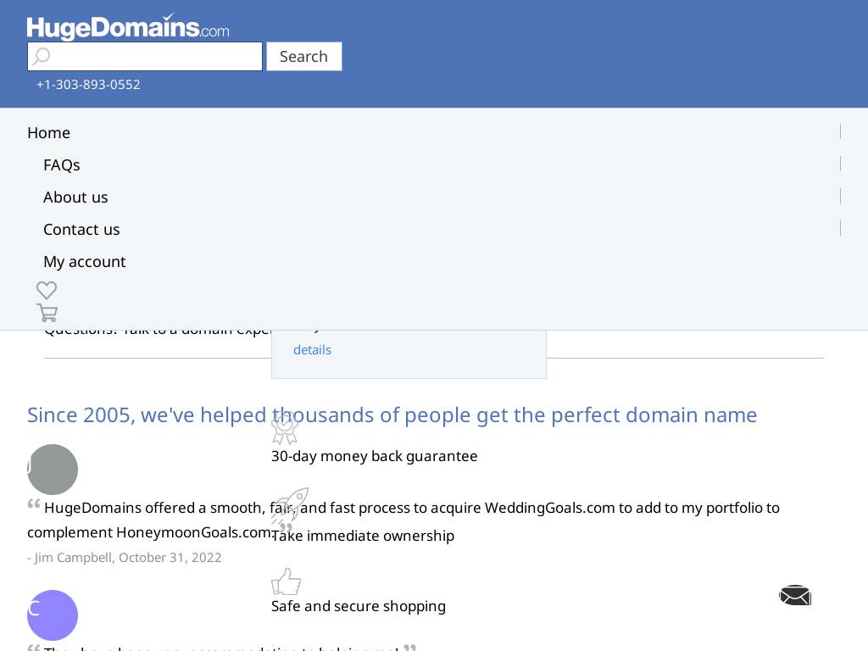Open the shopping cart icon
868x651 pixels.
point(47,313)
